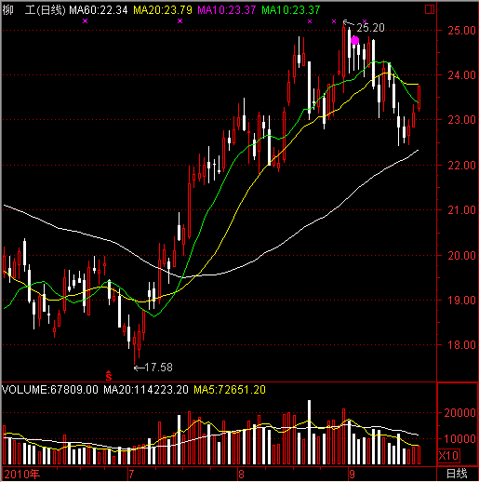The height and width of the screenshot is (482, 479).
Task: Click the VOLUME:67809.00 readout
Action: click(x=50, y=390)
